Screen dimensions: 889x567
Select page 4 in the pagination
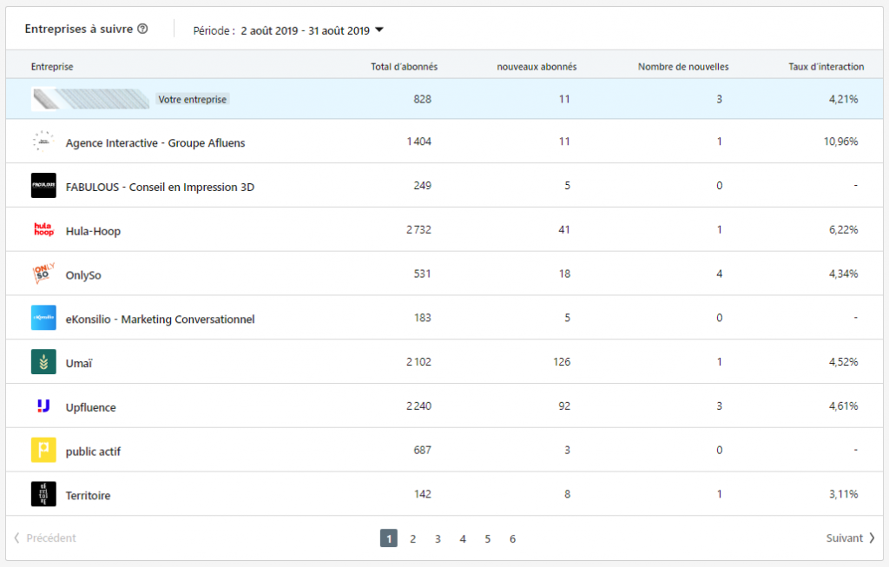click(463, 538)
